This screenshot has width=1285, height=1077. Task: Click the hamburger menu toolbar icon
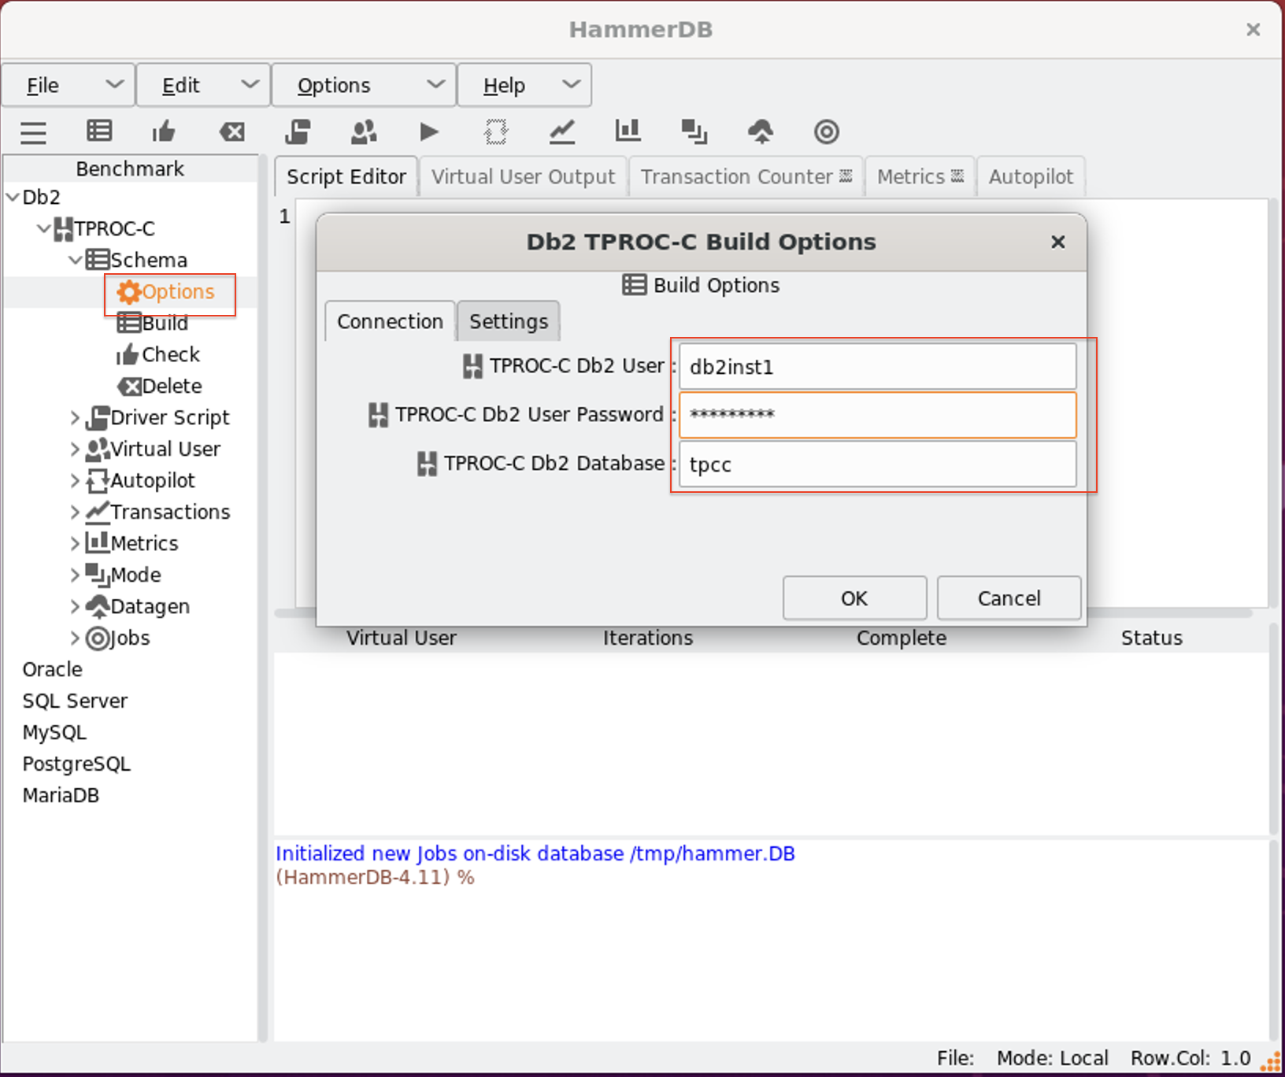[x=33, y=132]
